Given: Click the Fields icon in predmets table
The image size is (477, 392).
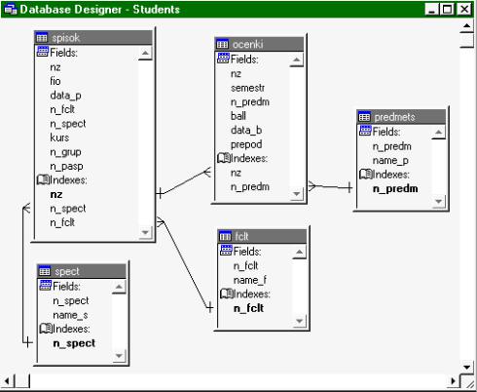Looking at the screenshot, I should (x=365, y=131).
